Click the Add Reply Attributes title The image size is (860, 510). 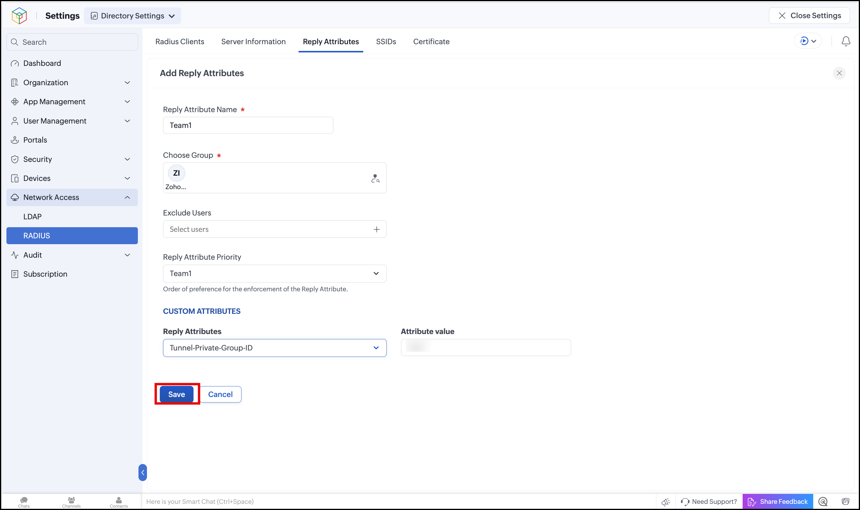tap(202, 73)
